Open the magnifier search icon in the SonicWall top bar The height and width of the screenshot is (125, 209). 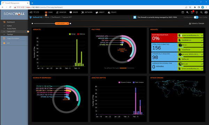pos(201,12)
